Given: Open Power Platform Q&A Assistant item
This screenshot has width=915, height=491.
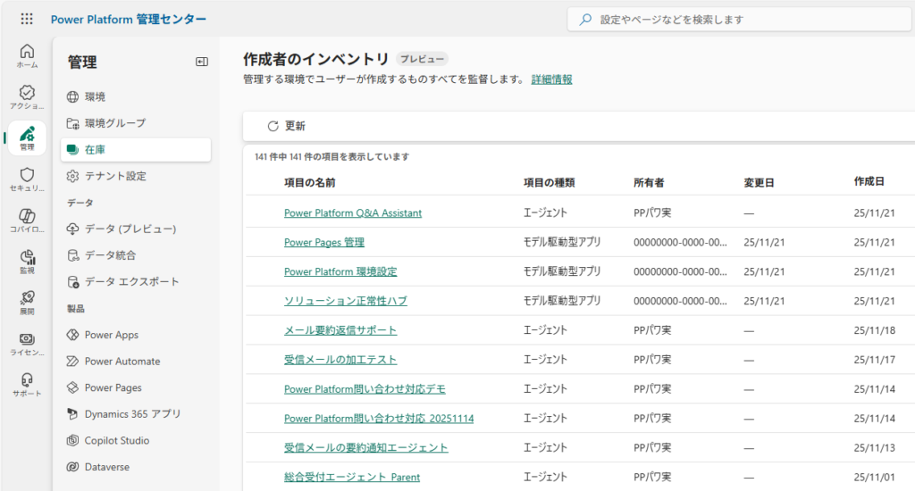Looking at the screenshot, I should click(x=353, y=213).
